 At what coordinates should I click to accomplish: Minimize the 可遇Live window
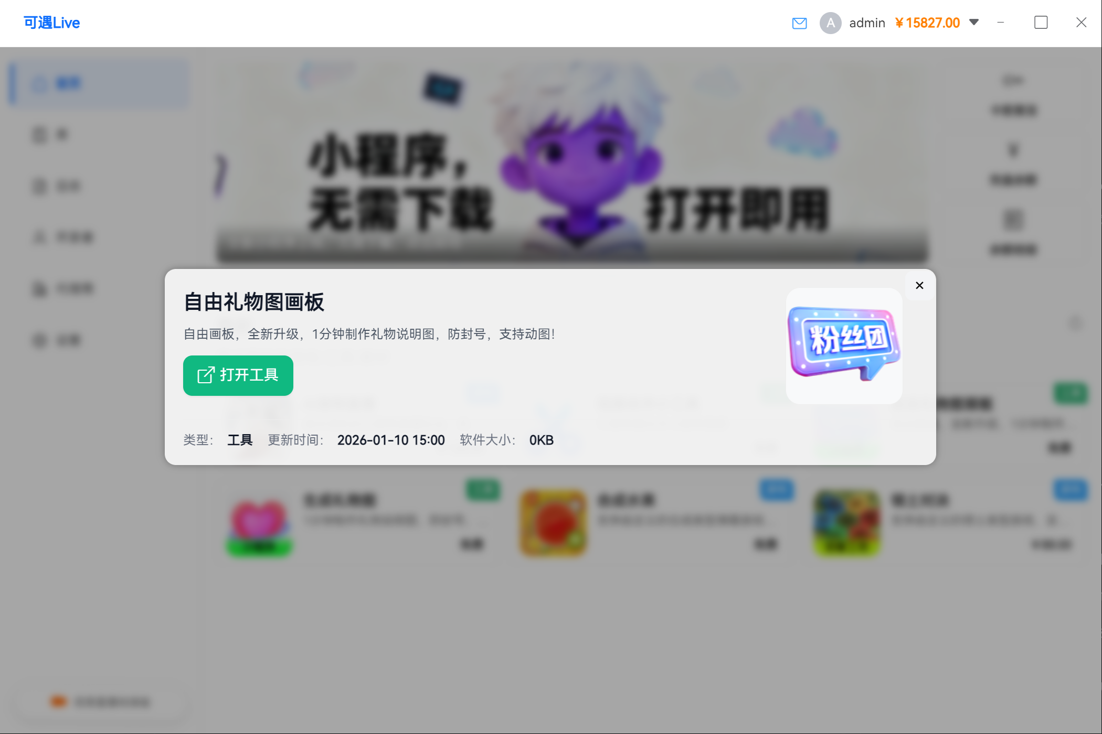1001,23
